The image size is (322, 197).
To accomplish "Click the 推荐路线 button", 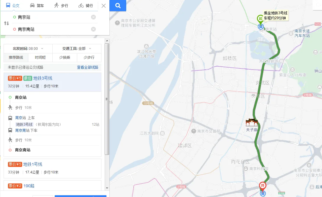I will pyautogui.click(x=16, y=58).
